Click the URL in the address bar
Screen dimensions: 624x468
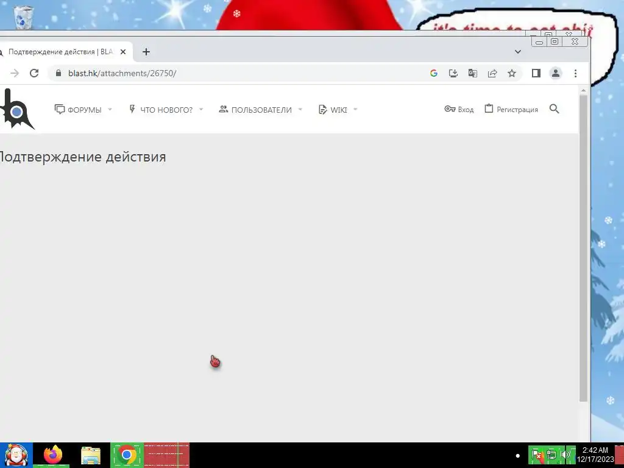click(122, 73)
